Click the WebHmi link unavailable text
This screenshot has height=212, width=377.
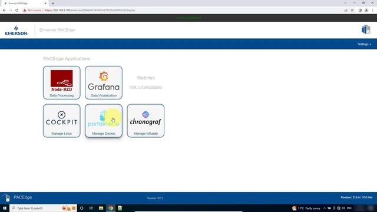[145, 82]
